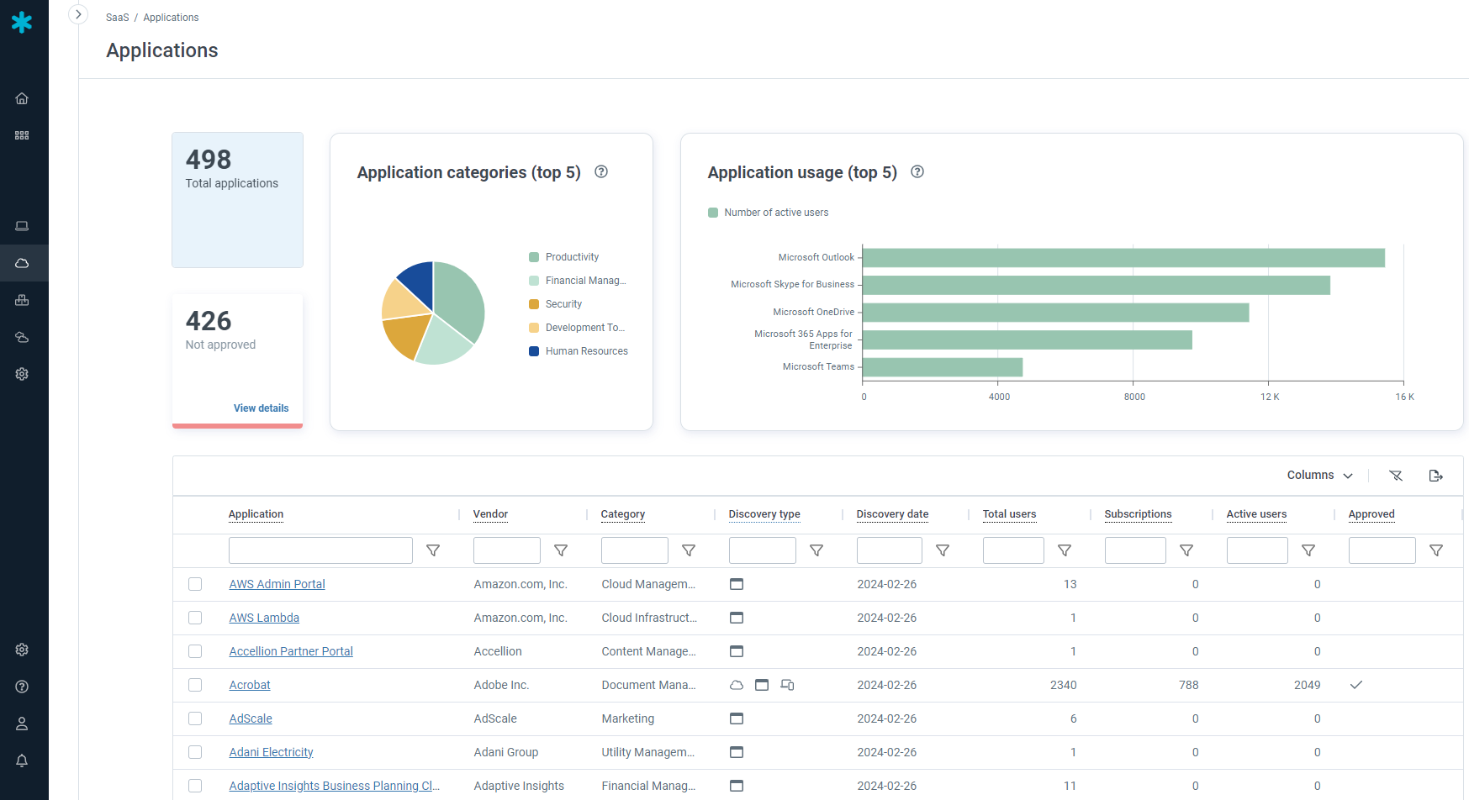Open the Columns dropdown
The height and width of the screenshot is (800, 1469).
(1319, 476)
